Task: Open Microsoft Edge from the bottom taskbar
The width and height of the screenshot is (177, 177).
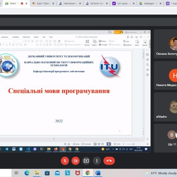Action: point(27,173)
